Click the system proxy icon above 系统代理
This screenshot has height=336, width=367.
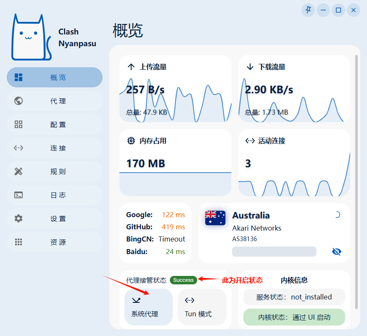[x=136, y=300]
